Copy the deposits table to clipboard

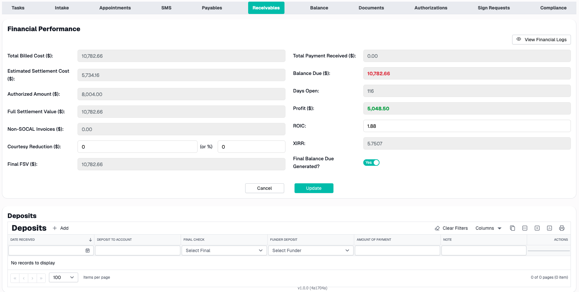[x=513, y=228]
